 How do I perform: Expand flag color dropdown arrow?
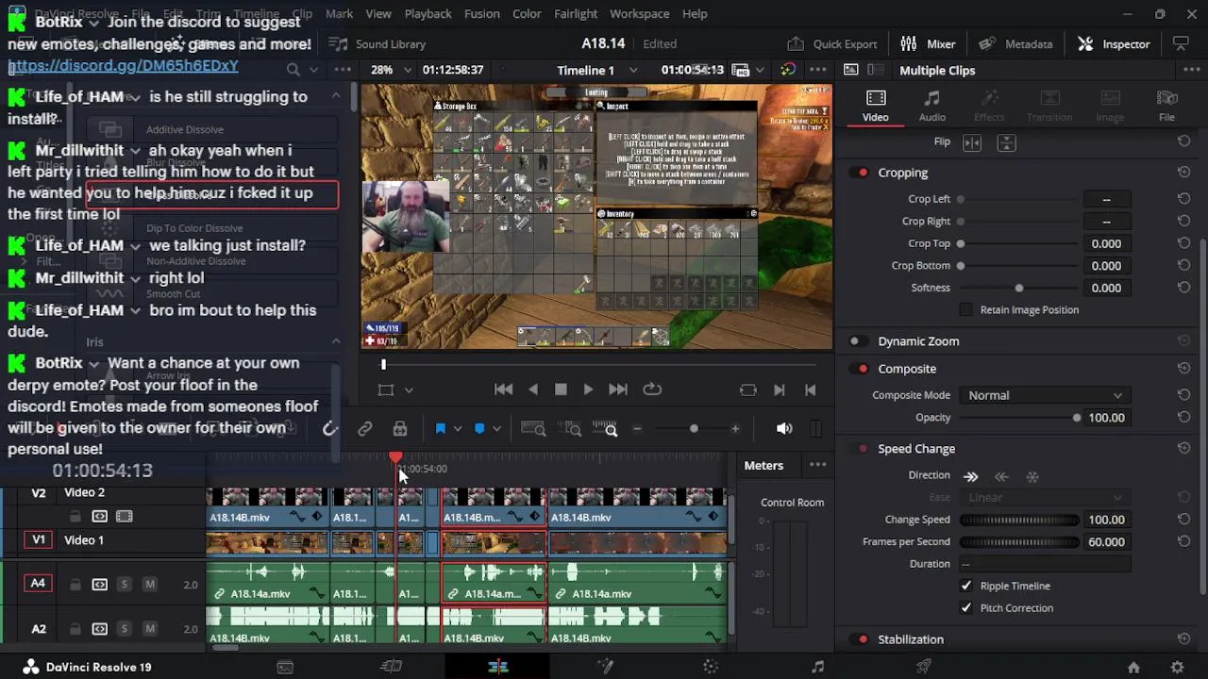[458, 429]
